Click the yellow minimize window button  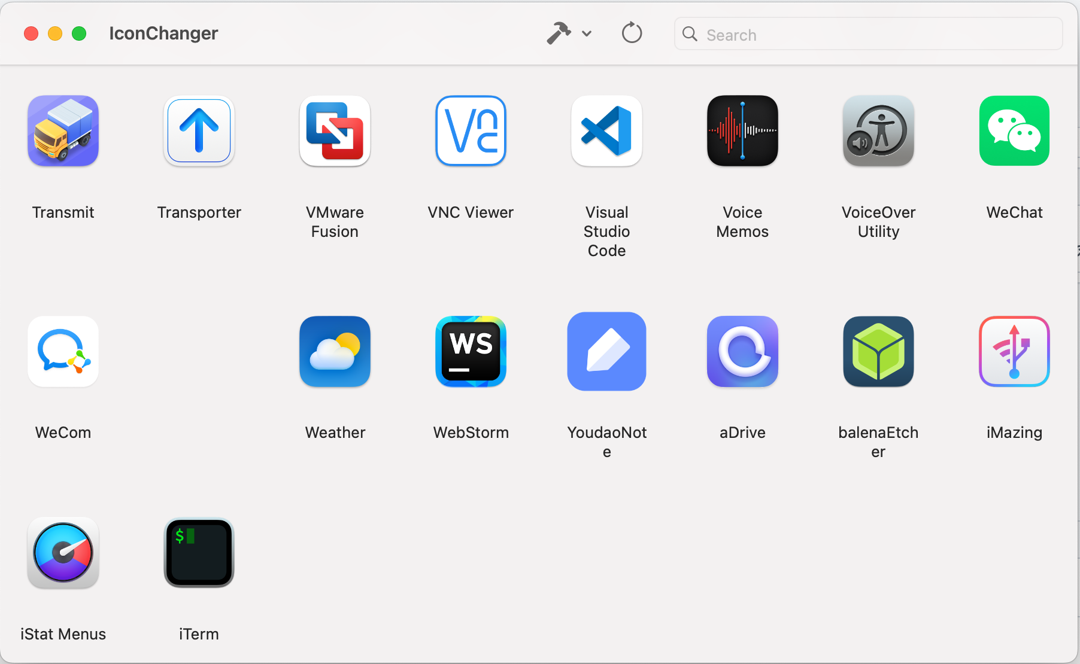(x=55, y=33)
